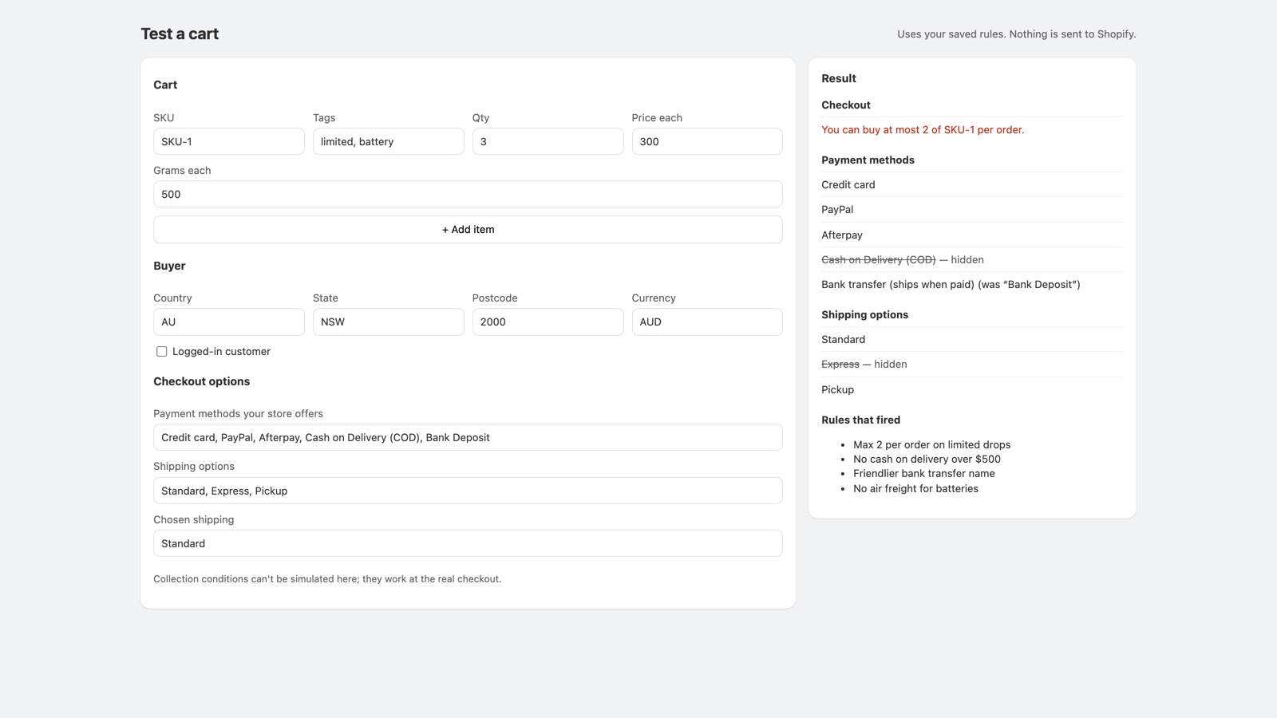This screenshot has height=718, width=1277.
Task: Edit the Tags field with limited, battery
Action: (x=389, y=141)
